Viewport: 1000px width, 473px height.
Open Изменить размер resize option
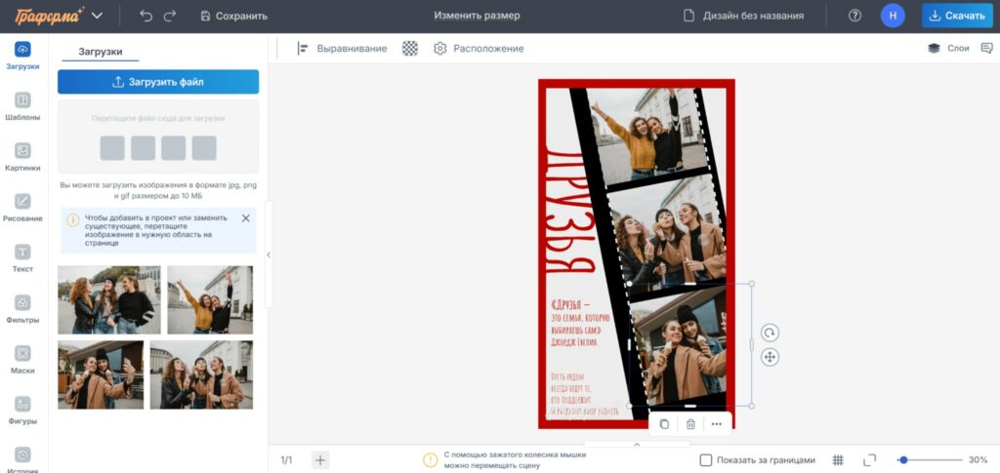[477, 16]
